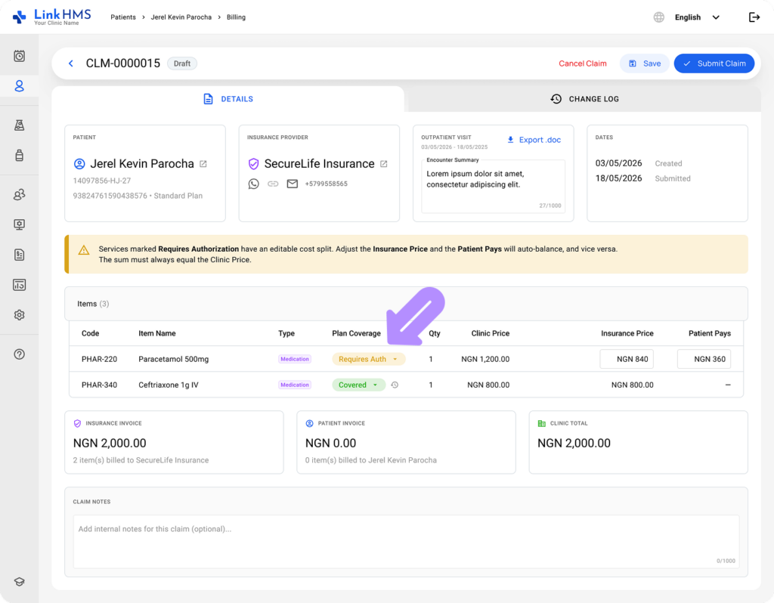This screenshot has width=774, height=603.
Task: Expand Requires Auth coverage dropdown
Action: click(369, 359)
